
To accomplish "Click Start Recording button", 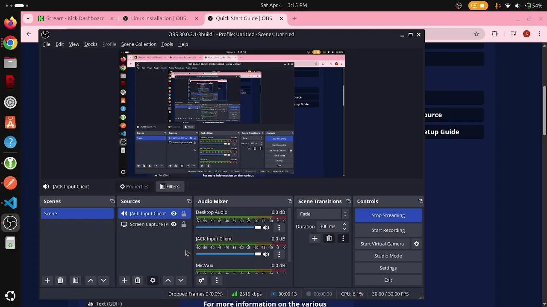I will point(388,230).
